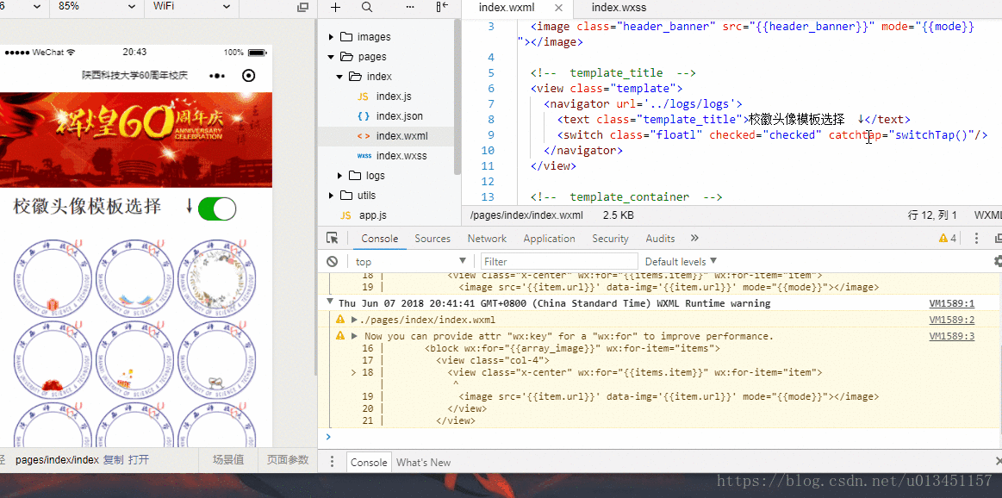Expand the utils folder

(x=330, y=196)
